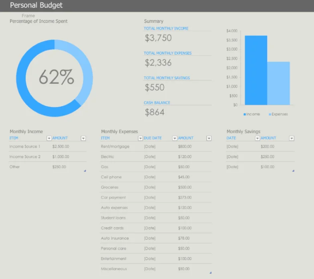Open the Monthly Income ITEM filter dropdown
This screenshot has width=314, height=279.
tap(49, 138)
